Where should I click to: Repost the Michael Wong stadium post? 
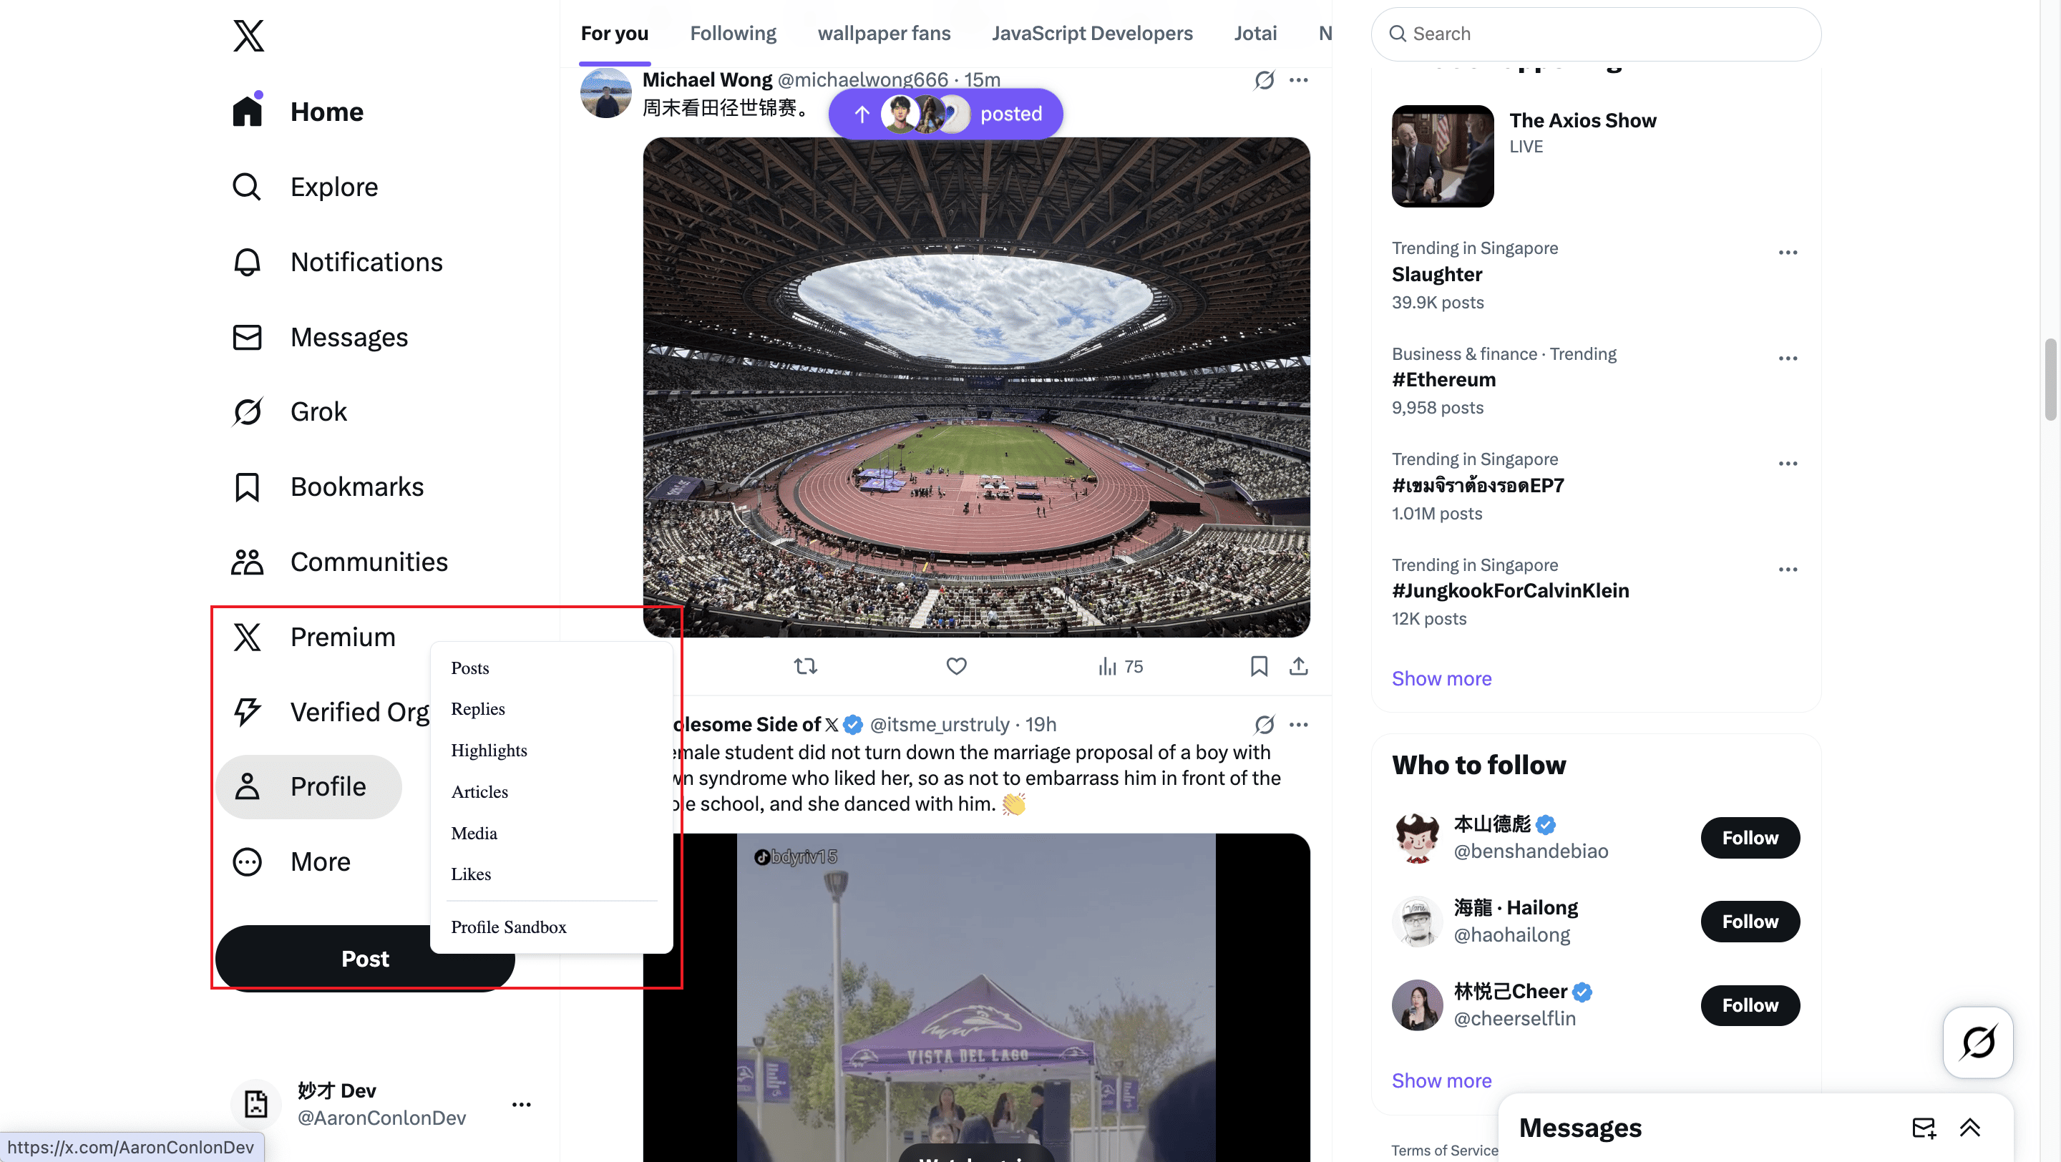(x=805, y=666)
